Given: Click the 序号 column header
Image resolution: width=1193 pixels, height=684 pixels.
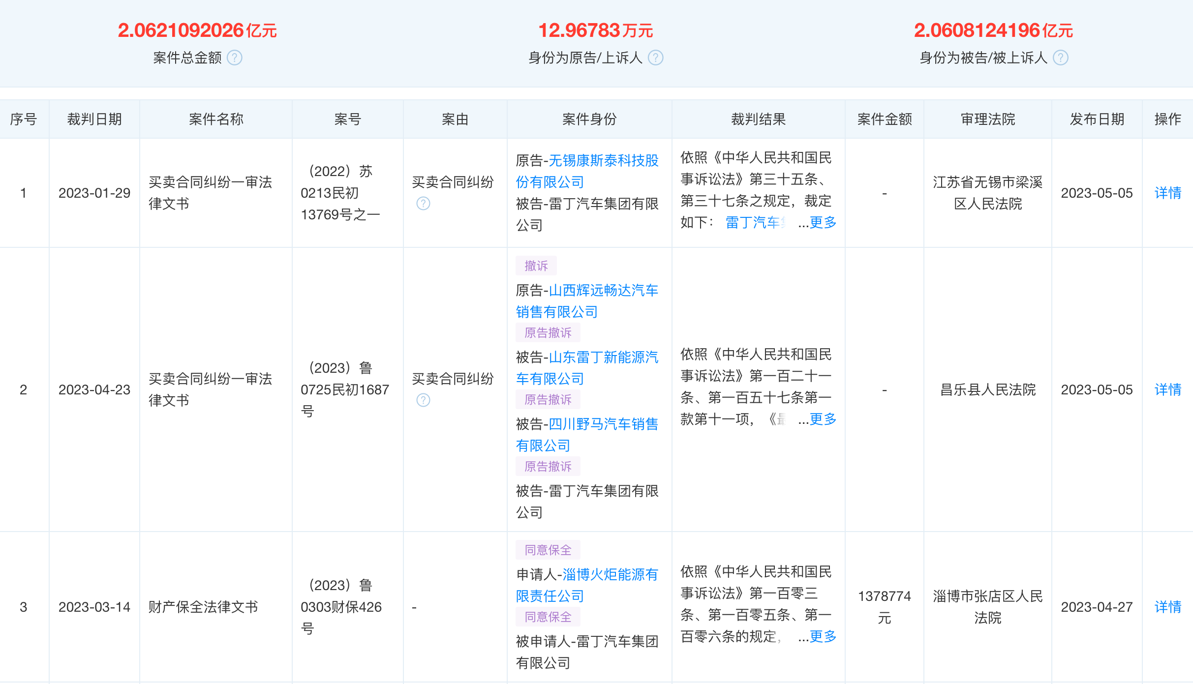Looking at the screenshot, I should [x=24, y=119].
